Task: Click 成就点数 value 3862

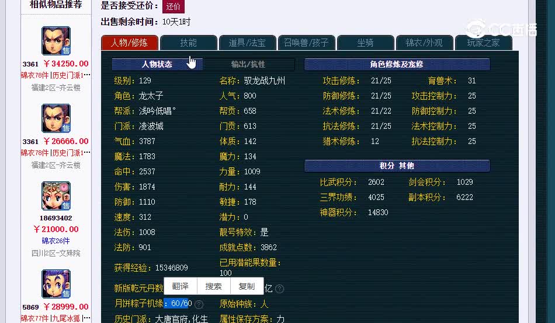Action: pyautogui.click(x=269, y=247)
